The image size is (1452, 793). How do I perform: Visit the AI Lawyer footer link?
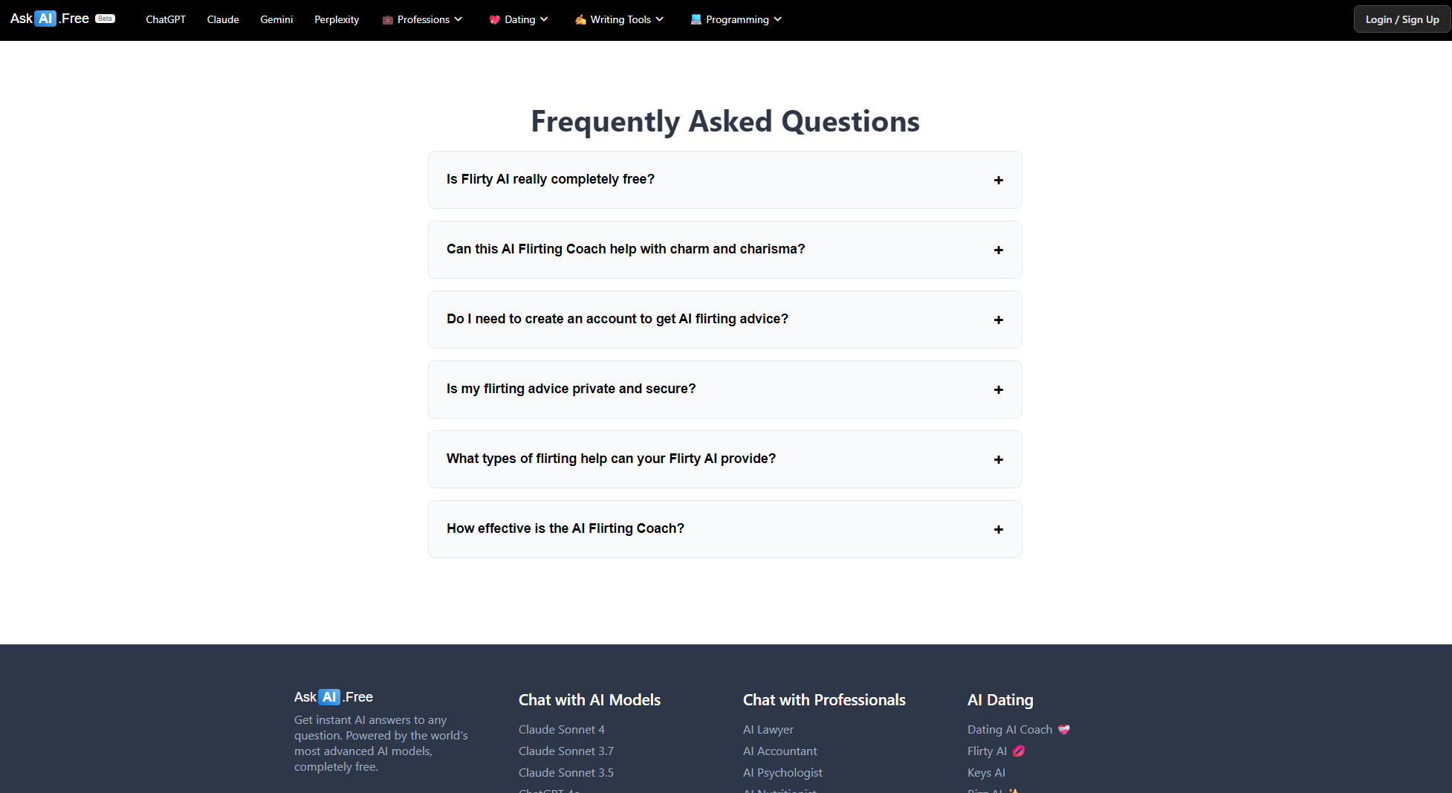768,730
